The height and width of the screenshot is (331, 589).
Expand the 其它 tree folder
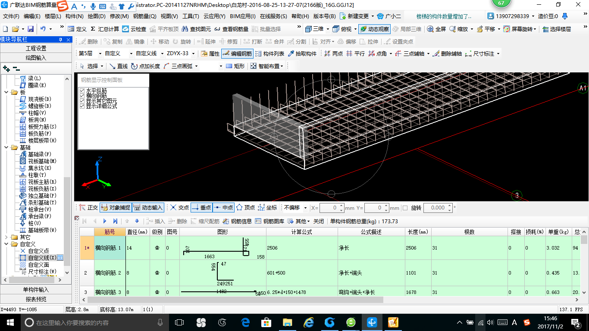[6, 237]
